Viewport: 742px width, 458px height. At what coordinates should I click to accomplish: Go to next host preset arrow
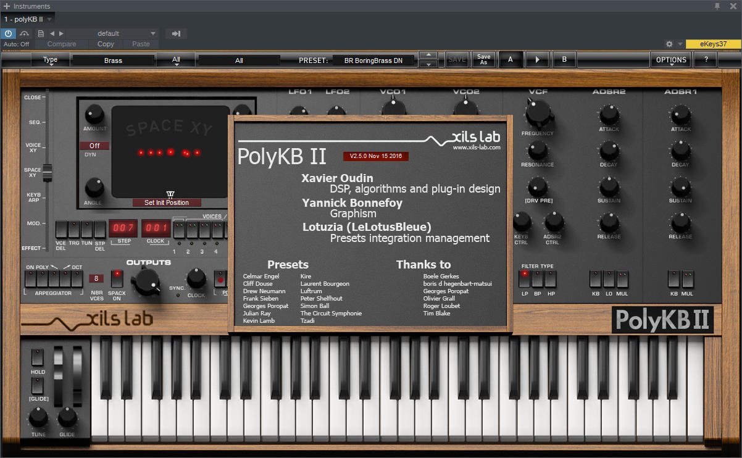coord(60,33)
